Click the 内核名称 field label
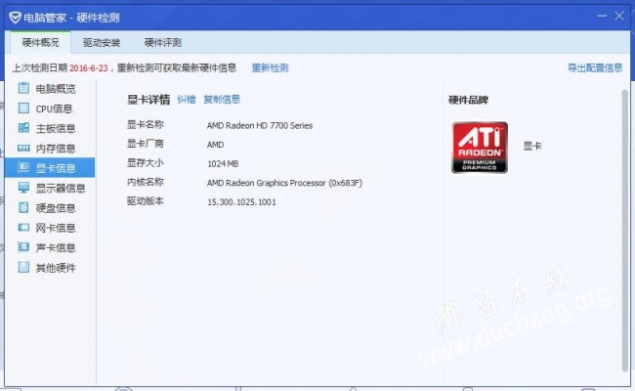The width and height of the screenshot is (635, 391). (146, 182)
